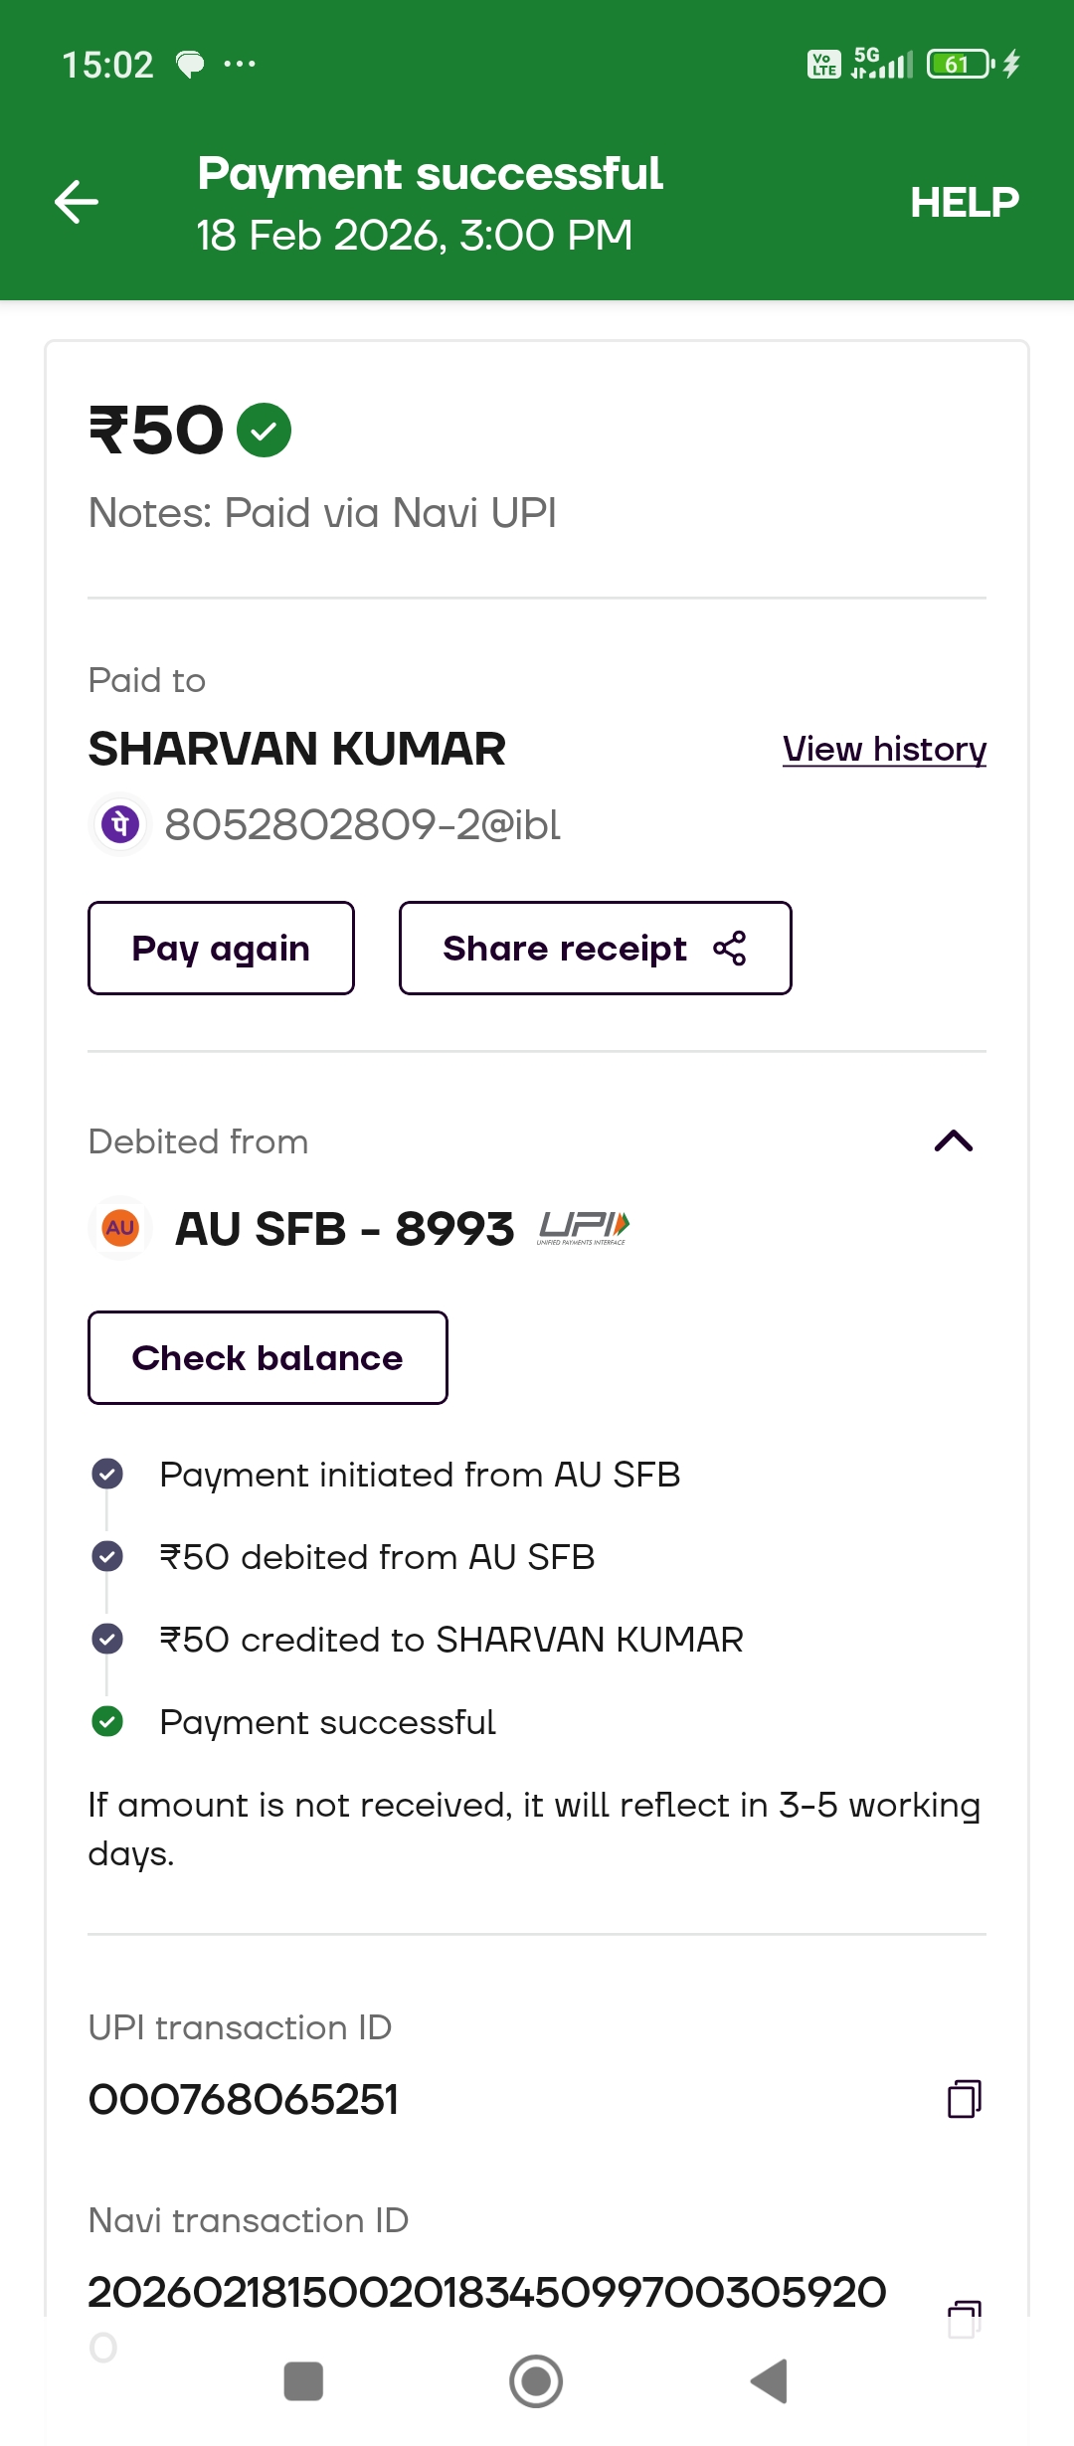Image resolution: width=1074 pixels, height=2446 pixels.
Task: Collapse the Debited from section
Action: (953, 1140)
